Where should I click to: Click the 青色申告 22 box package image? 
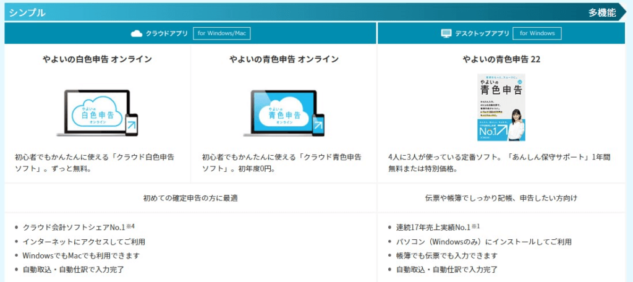pos(501,108)
